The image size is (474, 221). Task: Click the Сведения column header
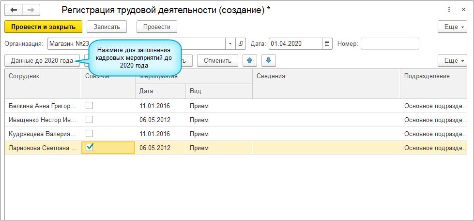(326, 76)
